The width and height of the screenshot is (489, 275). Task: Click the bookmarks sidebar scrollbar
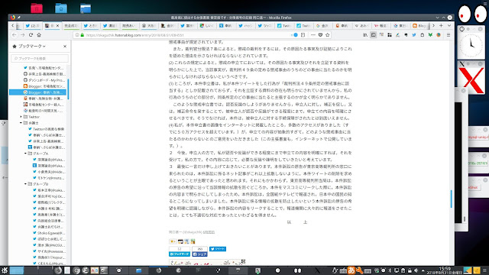tap(68, 89)
